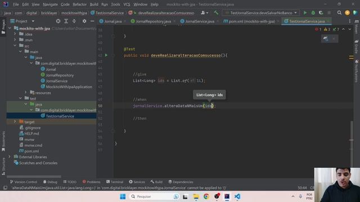Click the errors and warnings indicator

click(327, 29)
